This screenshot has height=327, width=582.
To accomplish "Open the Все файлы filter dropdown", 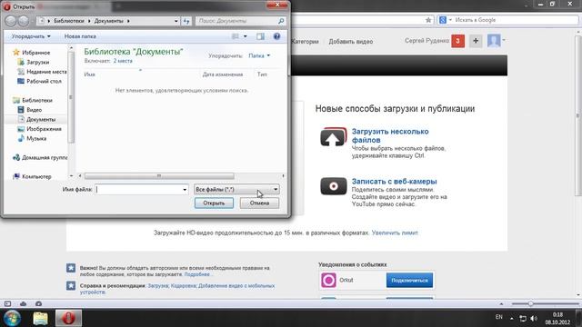I will (x=236, y=190).
